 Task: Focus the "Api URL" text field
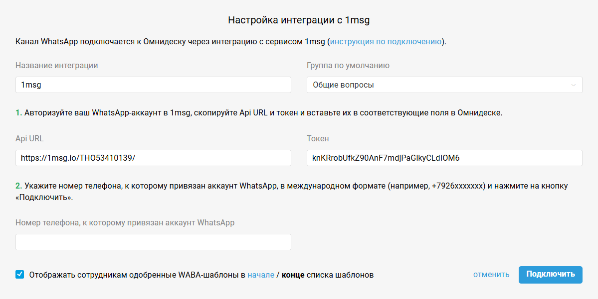click(153, 158)
